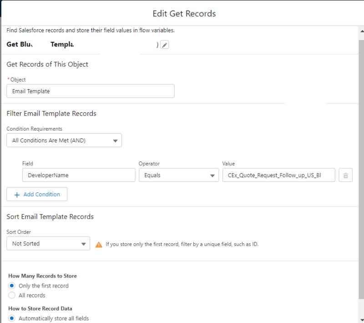Click the chevron on the Operator field

coord(212,175)
